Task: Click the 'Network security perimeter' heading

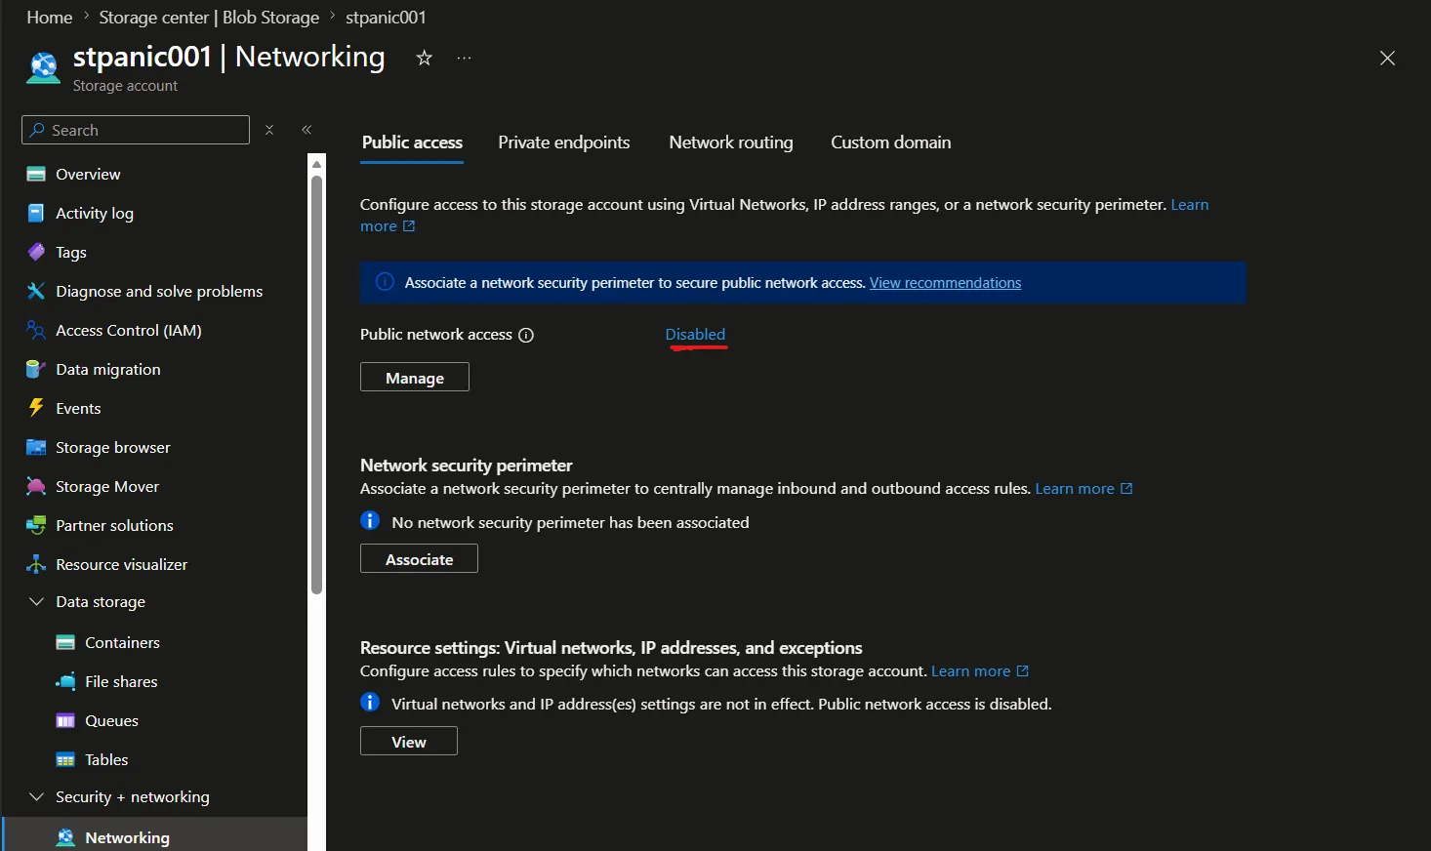Action: click(467, 466)
